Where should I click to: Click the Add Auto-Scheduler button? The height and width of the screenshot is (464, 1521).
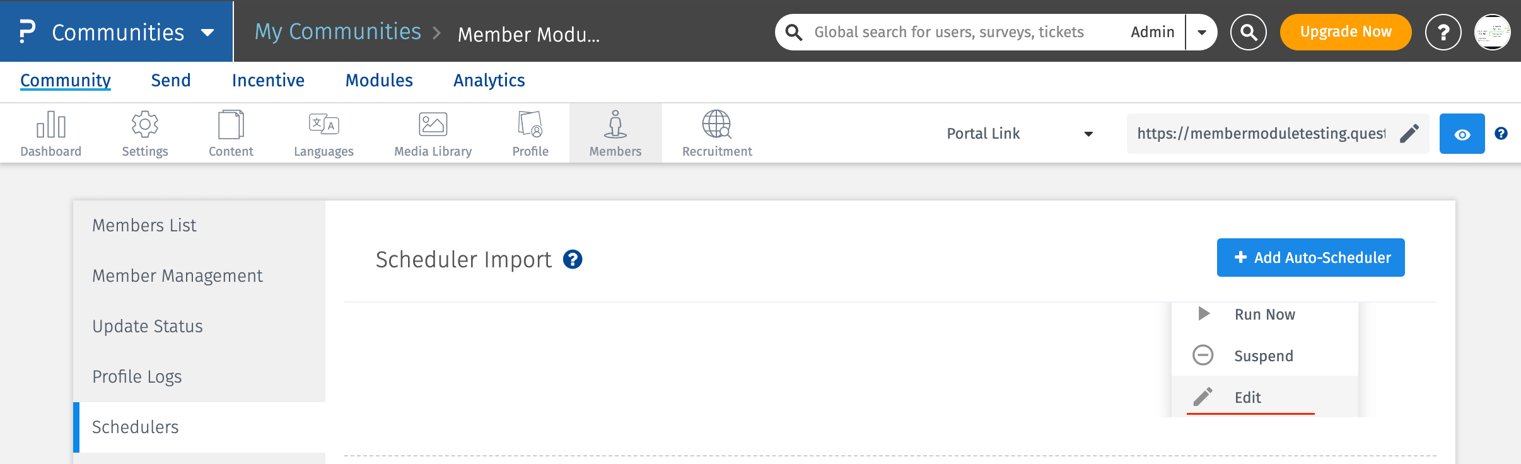pos(1310,258)
